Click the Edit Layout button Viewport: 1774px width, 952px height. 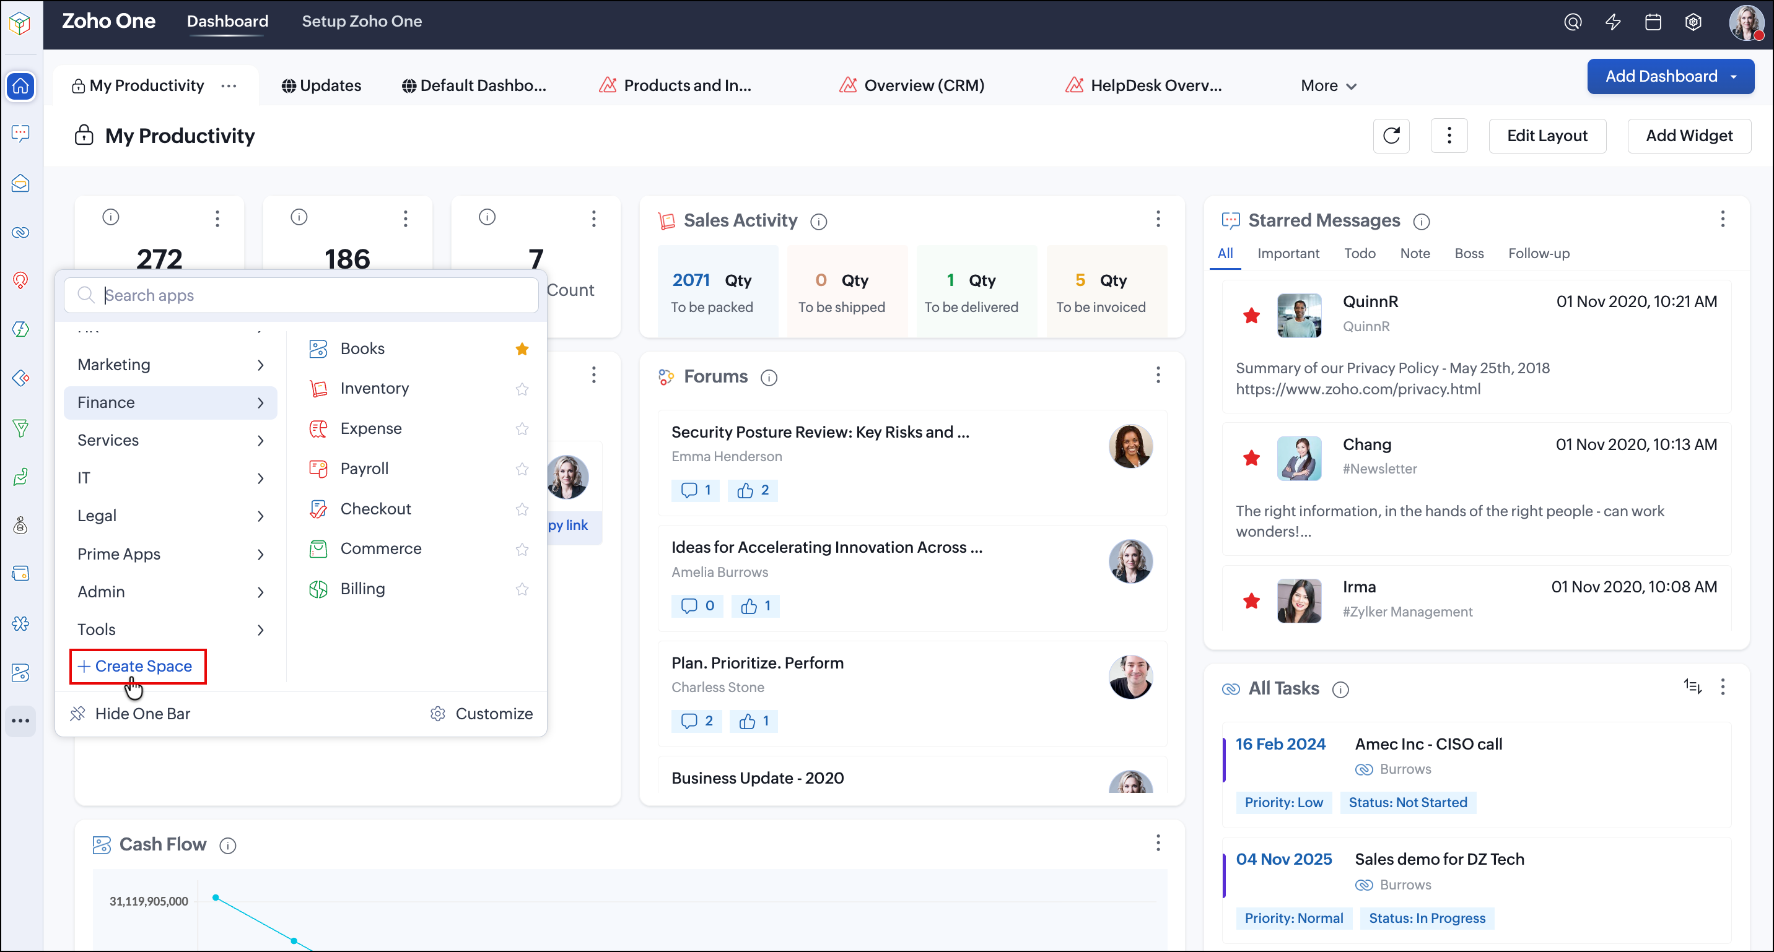pyautogui.click(x=1547, y=136)
